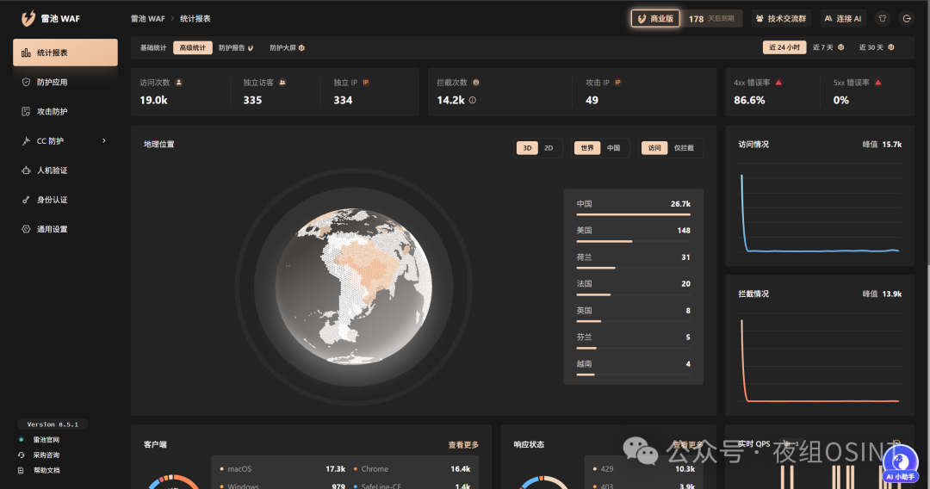Click the 雷池 WAF logo icon

pos(28,18)
